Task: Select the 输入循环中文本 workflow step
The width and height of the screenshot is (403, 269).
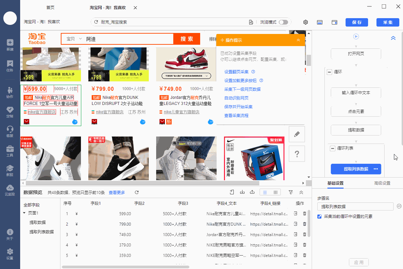Action: 356,92
